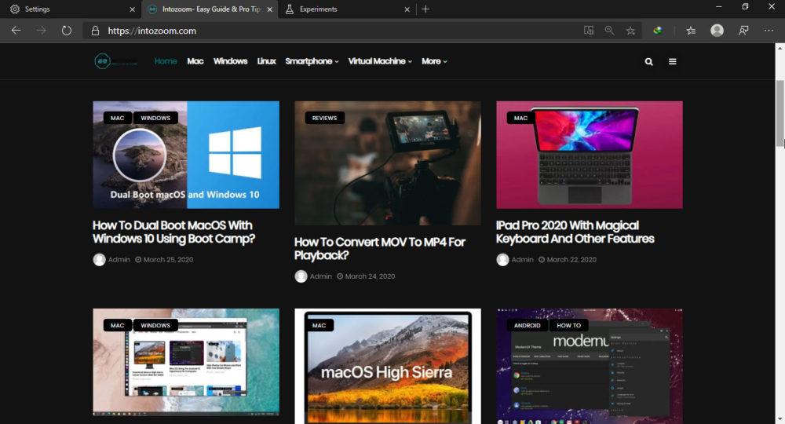Expand the Smartphone dropdown menu
The height and width of the screenshot is (424, 785).
point(312,61)
